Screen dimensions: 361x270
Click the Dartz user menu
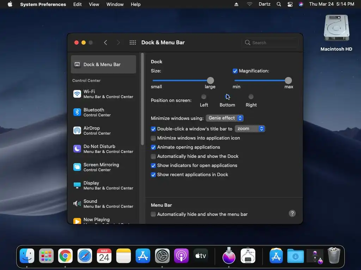(264, 4)
